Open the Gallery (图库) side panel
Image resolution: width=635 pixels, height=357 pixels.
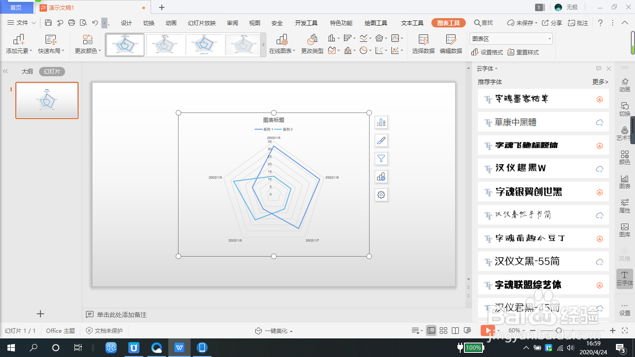[625, 230]
